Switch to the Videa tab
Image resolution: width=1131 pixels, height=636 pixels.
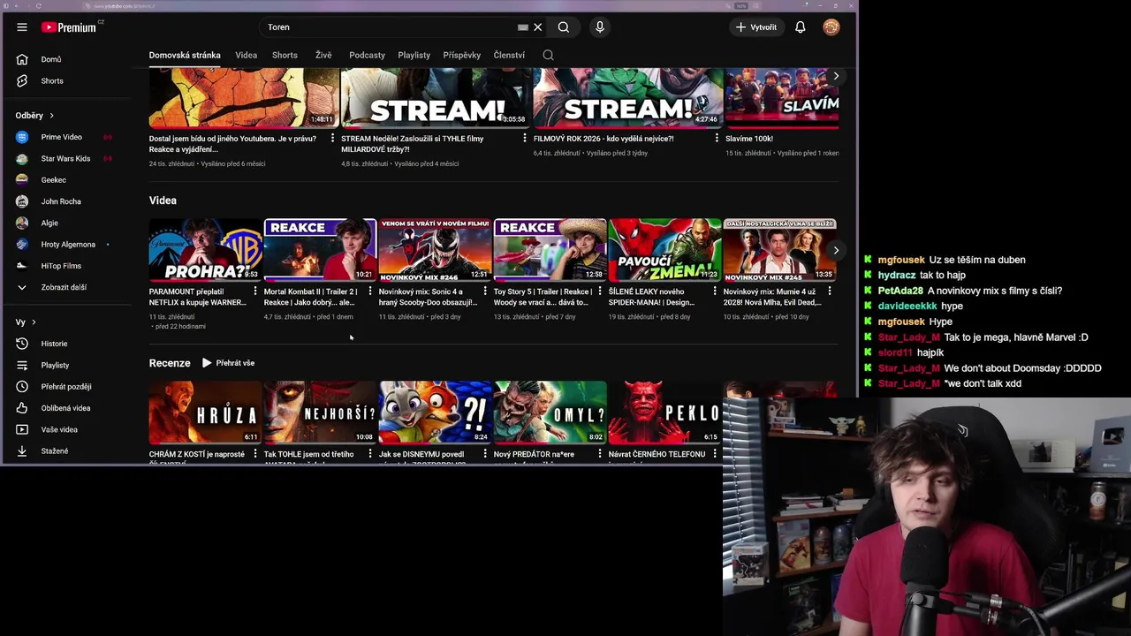click(x=247, y=55)
